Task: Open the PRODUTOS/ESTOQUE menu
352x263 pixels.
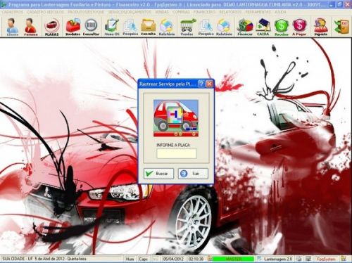Action: 86,12
